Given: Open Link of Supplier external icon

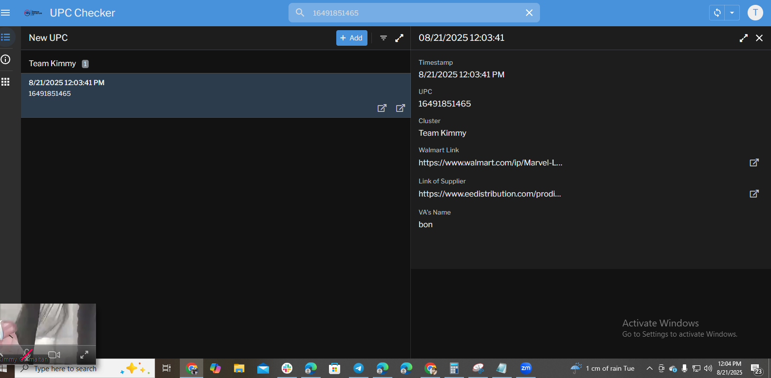Looking at the screenshot, I should pos(753,194).
